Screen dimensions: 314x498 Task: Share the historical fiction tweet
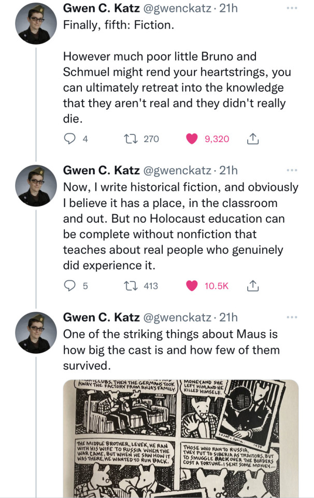pyautogui.click(x=253, y=285)
